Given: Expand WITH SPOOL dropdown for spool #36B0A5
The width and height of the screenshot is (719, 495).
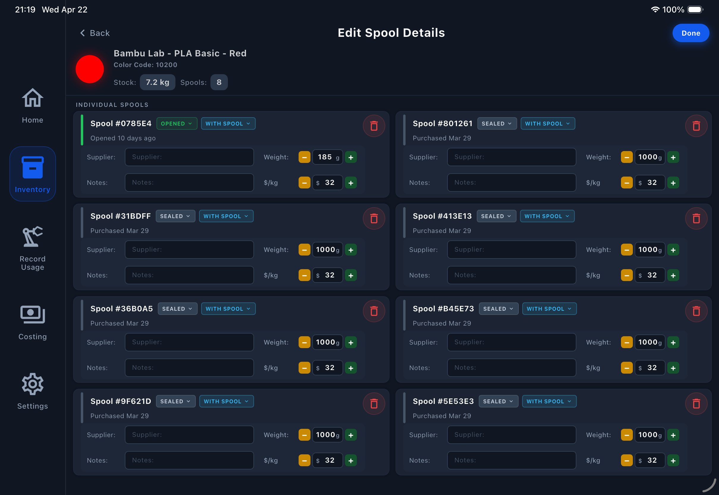Looking at the screenshot, I should point(228,309).
